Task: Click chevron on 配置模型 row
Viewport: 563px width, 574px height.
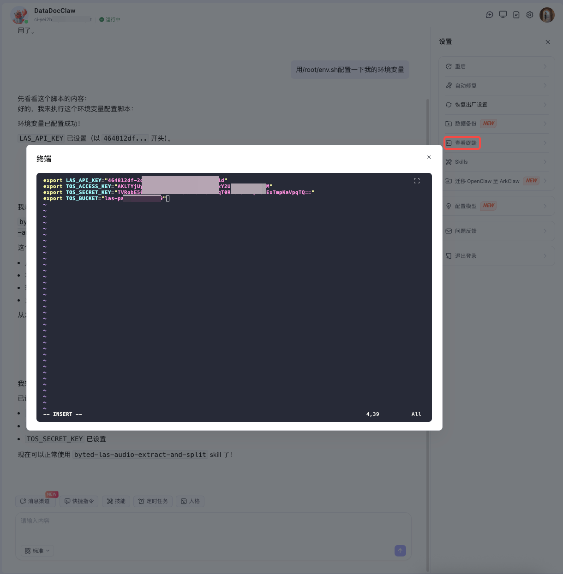Action: tap(545, 206)
